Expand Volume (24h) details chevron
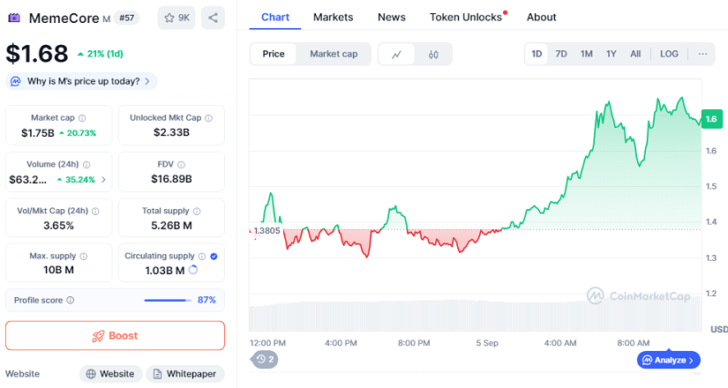The width and height of the screenshot is (728, 388). coord(103,180)
